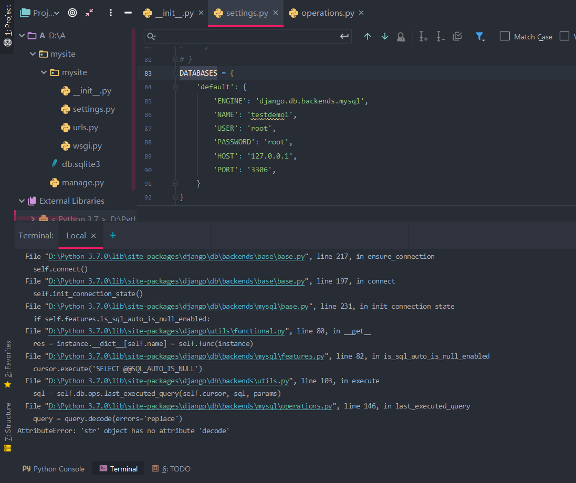This screenshot has height=483, width=576.
Task: Click line number 83 in gutter
Action: coord(148,73)
